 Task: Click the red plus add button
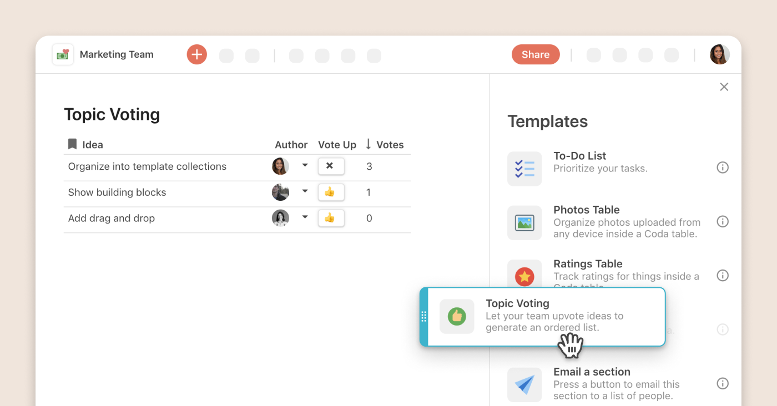[196, 54]
